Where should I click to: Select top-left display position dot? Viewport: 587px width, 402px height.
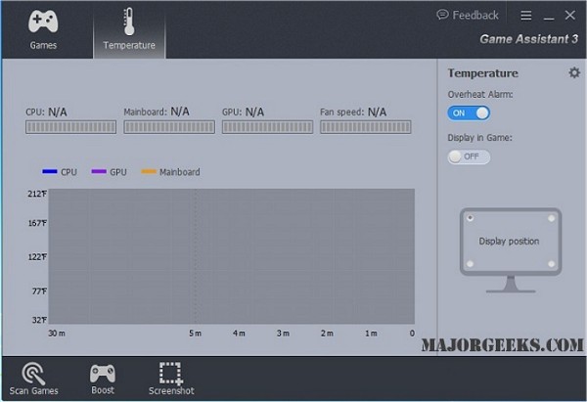point(471,218)
